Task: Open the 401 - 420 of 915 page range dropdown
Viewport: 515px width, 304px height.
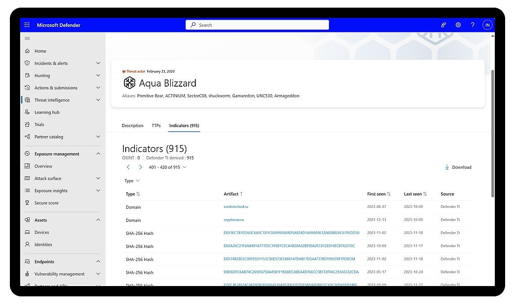Action: tap(167, 167)
